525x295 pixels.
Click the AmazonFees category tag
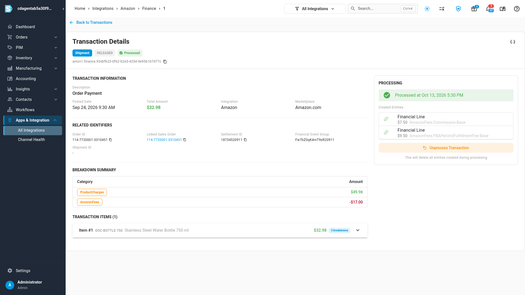coord(90,202)
